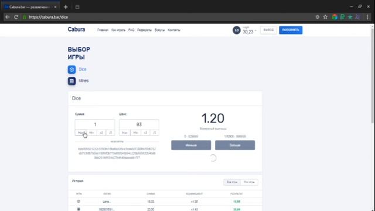
Task: Click the site security lock icon
Action: (25, 17)
